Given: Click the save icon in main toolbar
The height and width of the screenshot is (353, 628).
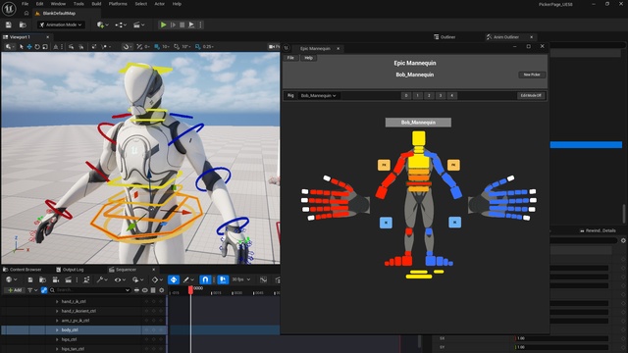Looking at the screenshot, I should (x=9, y=25).
